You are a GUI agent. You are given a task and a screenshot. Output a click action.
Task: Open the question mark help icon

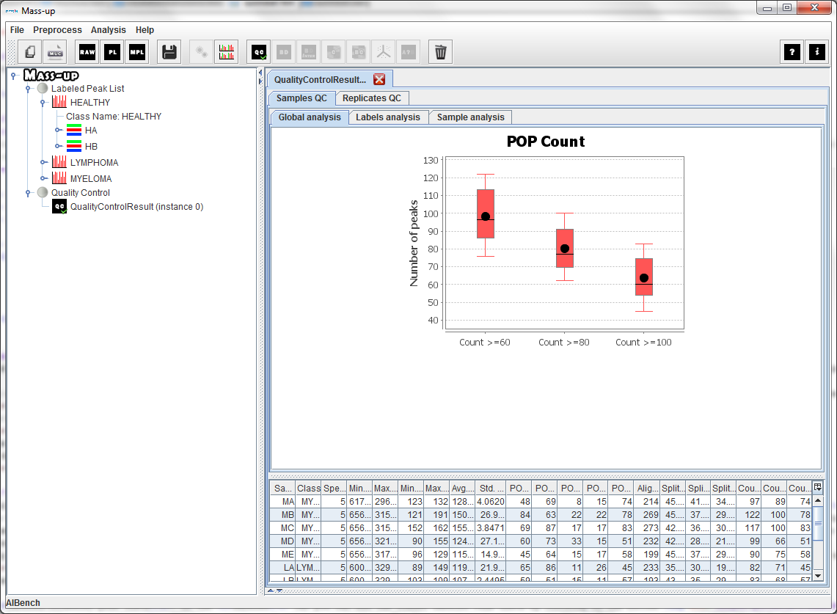pos(792,52)
